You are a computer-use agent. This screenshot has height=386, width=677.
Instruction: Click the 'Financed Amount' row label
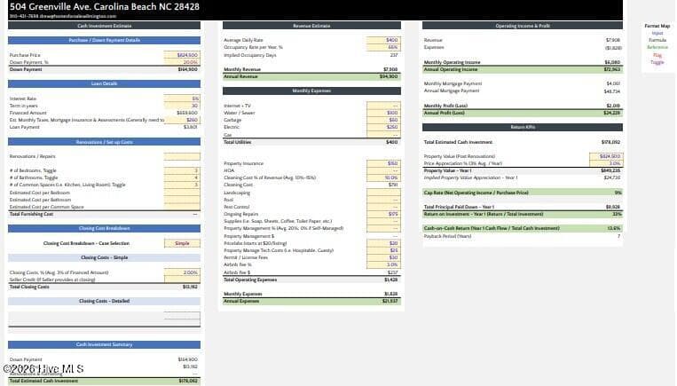(28, 113)
